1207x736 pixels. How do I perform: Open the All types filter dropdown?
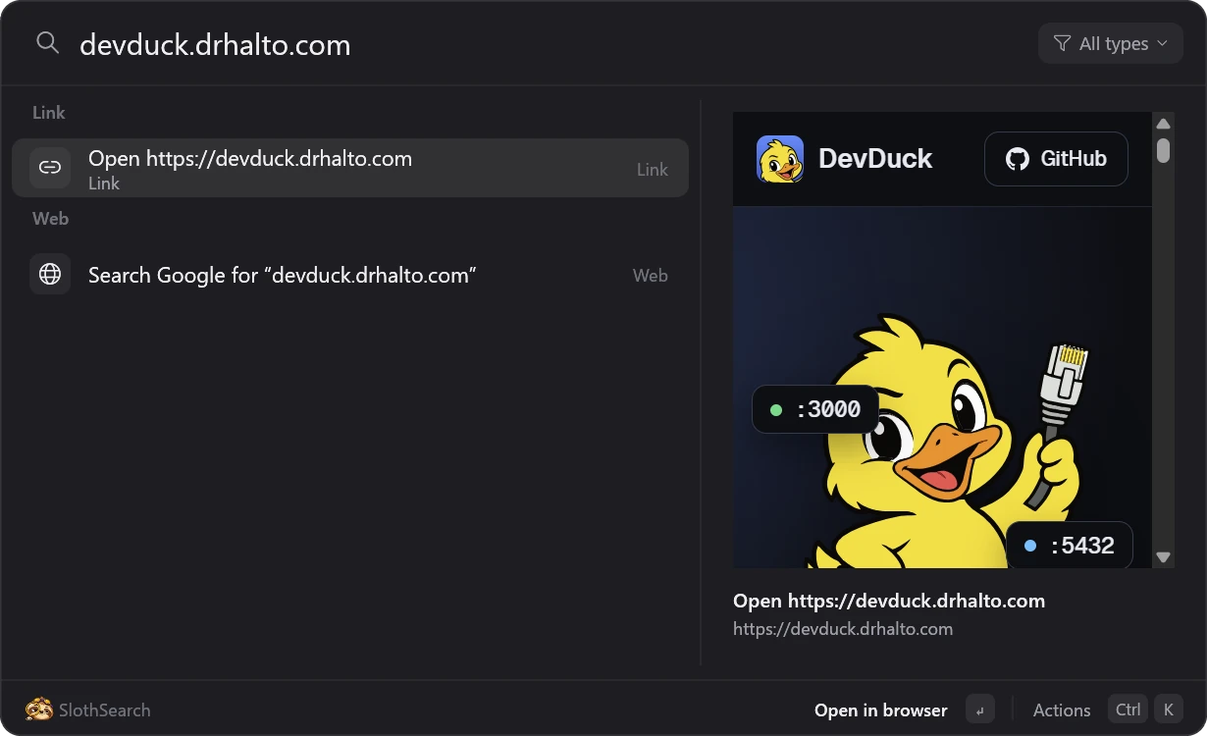pyautogui.click(x=1111, y=43)
